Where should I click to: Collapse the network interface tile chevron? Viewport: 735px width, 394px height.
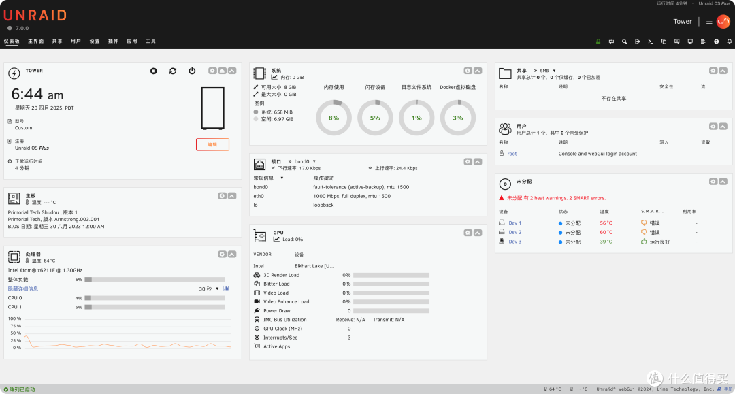point(478,162)
